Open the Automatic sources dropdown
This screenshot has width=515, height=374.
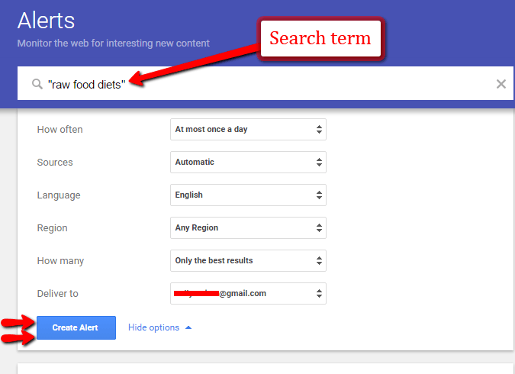click(x=248, y=162)
